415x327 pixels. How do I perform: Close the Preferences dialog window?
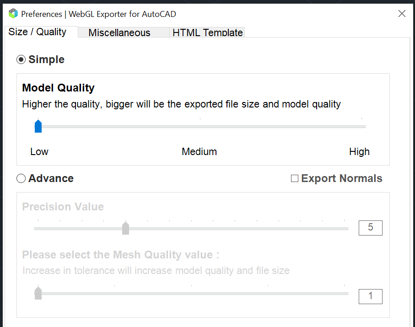click(x=402, y=14)
